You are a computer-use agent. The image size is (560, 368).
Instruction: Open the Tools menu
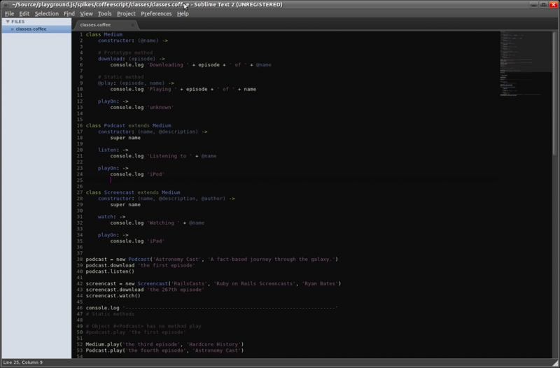tap(104, 13)
